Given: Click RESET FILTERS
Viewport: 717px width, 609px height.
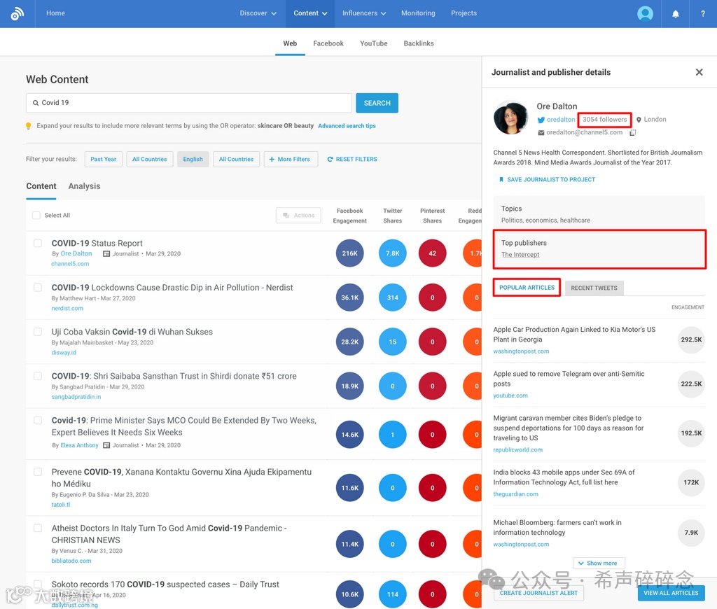Looking at the screenshot, I should tap(352, 159).
